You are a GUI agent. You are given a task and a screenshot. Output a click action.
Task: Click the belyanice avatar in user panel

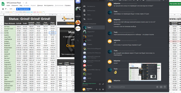84,89
